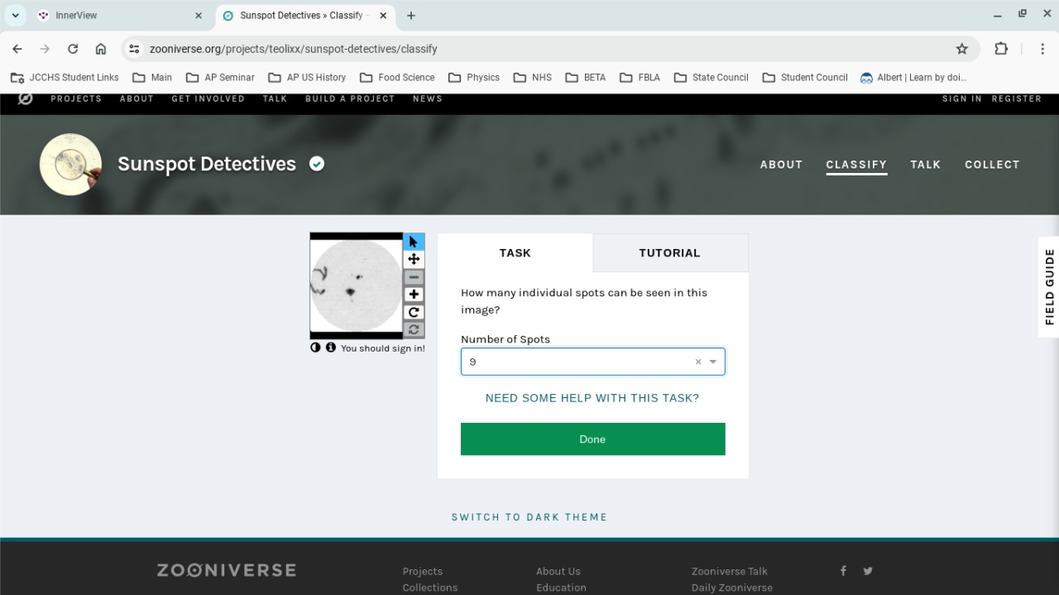Open AP Seminar bookmark folder
This screenshot has height=595, width=1059.
[220, 77]
